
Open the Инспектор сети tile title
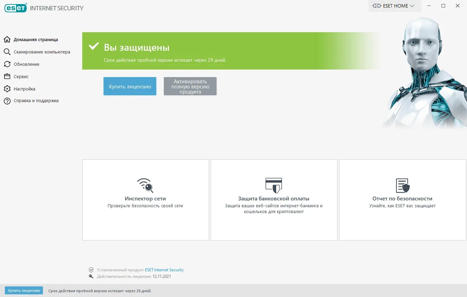pyautogui.click(x=145, y=199)
